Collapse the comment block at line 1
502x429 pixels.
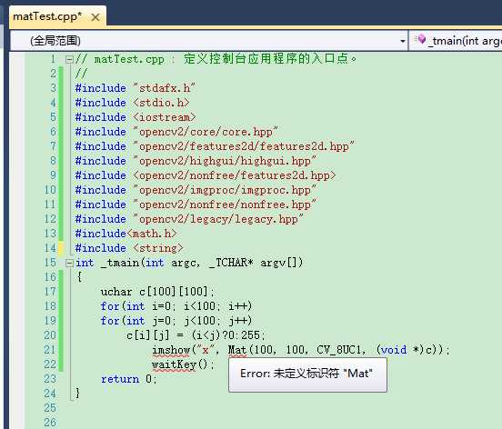coord(69,59)
